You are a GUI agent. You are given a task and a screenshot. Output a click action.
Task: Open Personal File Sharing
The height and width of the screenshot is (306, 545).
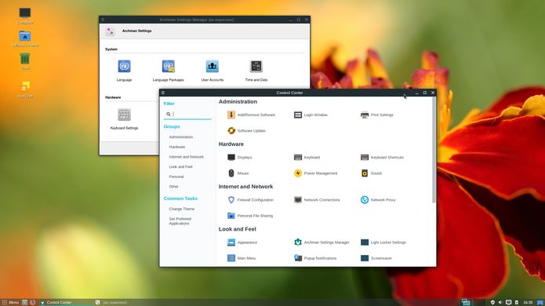[x=250, y=216]
